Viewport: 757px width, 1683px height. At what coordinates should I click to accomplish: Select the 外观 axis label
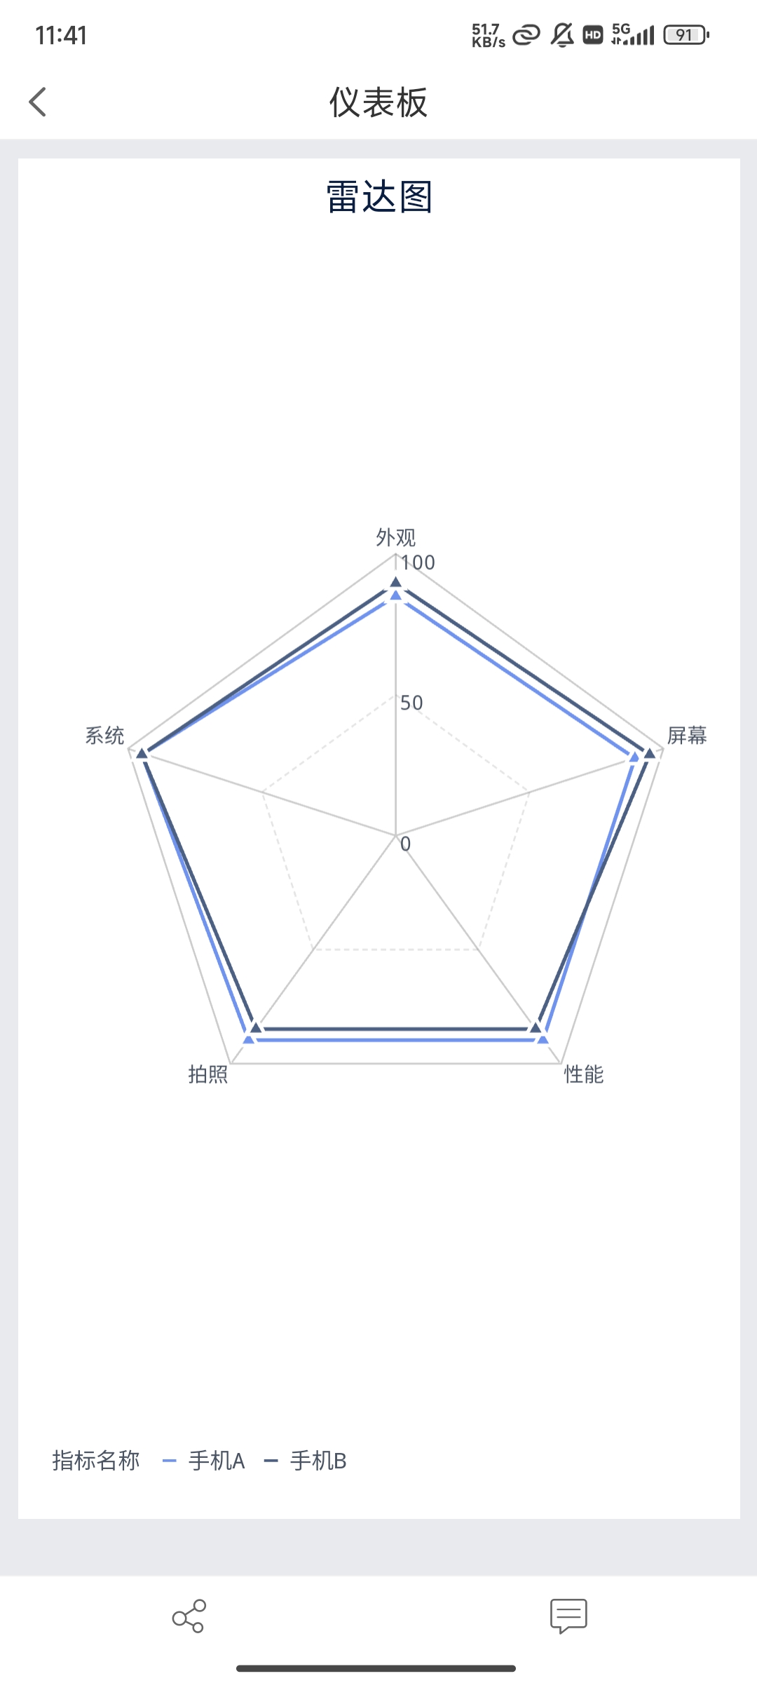pyautogui.click(x=396, y=537)
